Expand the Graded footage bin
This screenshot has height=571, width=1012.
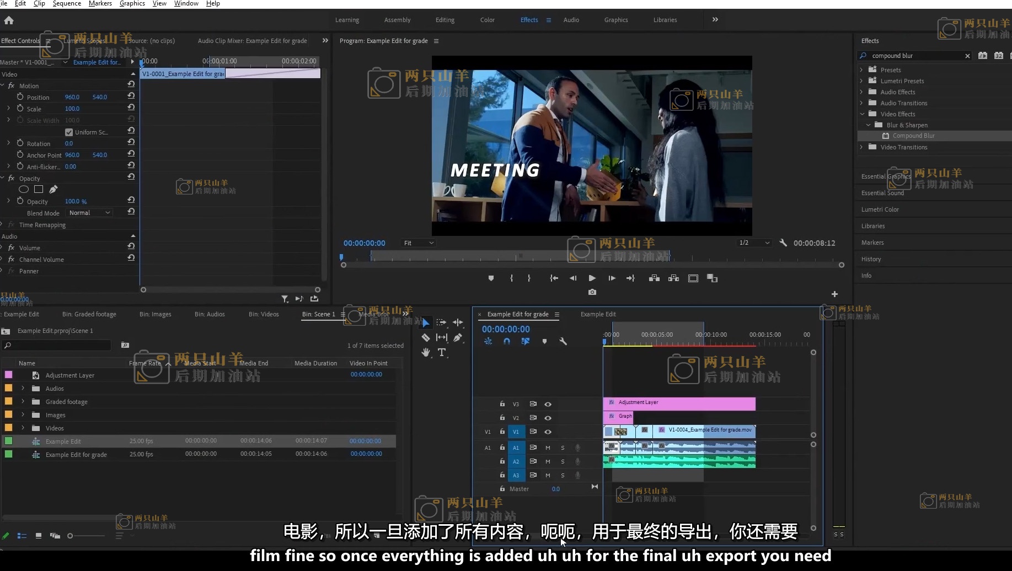(x=23, y=402)
